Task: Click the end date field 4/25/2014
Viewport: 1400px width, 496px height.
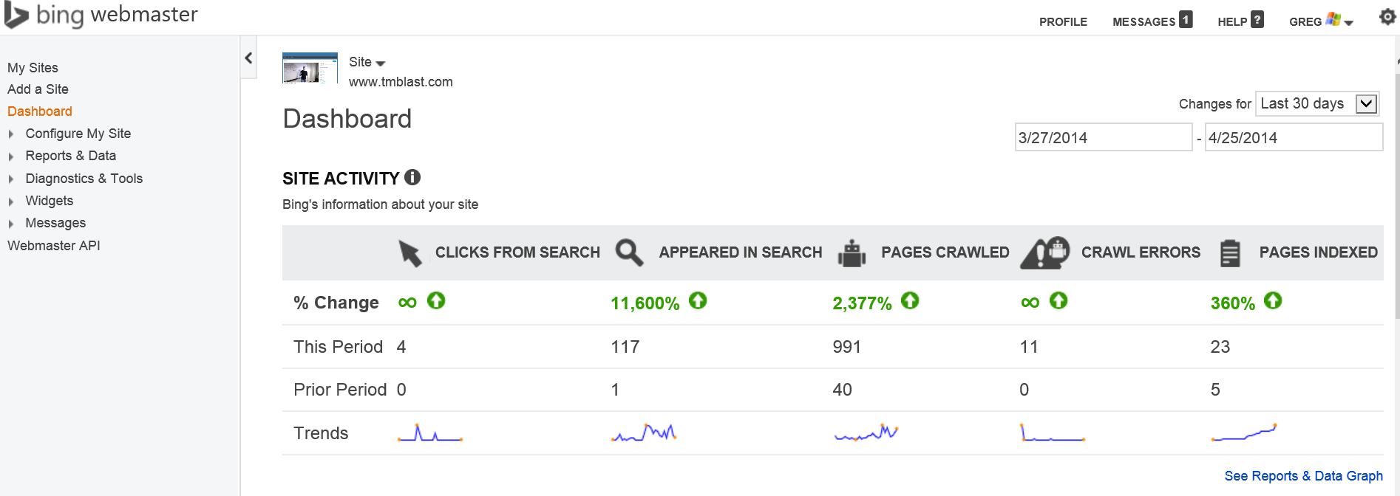Action: (1294, 137)
